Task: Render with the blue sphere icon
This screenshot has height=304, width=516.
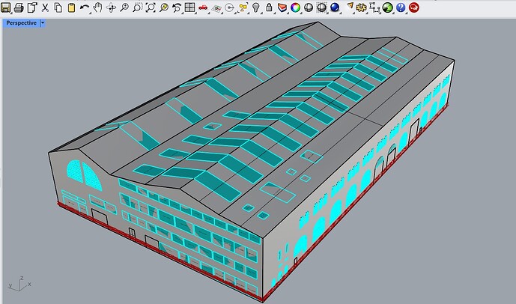Action: pyautogui.click(x=335, y=7)
